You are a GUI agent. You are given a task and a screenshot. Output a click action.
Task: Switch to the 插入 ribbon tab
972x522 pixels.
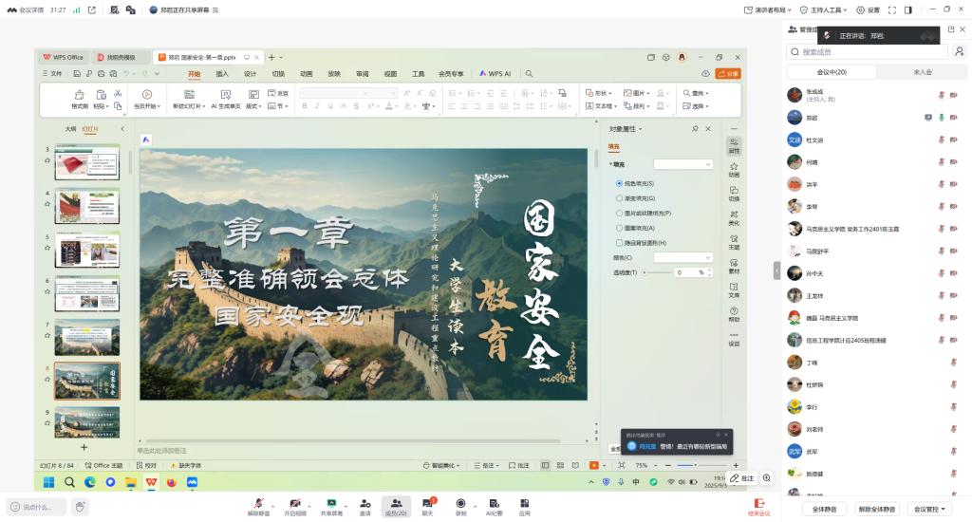point(222,73)
